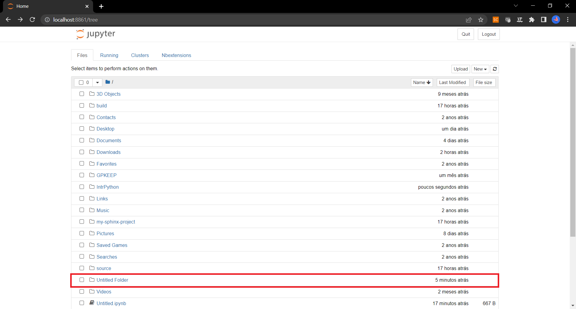Check the Untitled Folder checkbox
The height and width of the screenshot is (309, 576).
(82, 280)
